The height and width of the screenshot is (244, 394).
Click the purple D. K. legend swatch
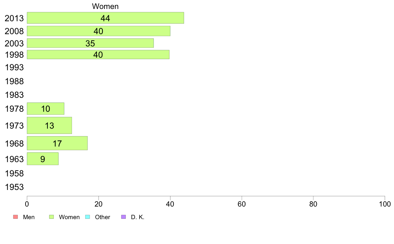(123, 217)
